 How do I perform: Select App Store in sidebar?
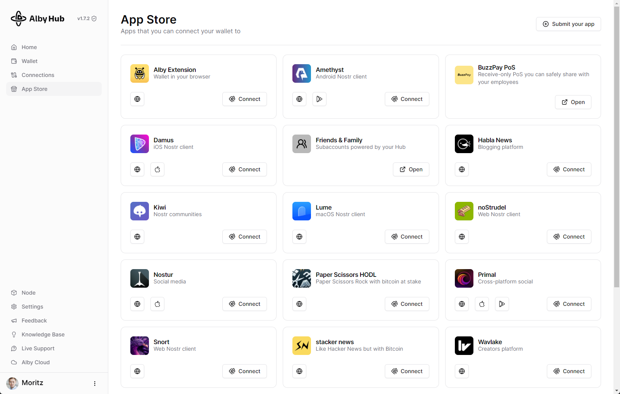pos(54,89)
